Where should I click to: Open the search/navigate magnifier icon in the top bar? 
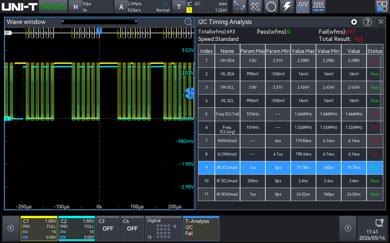[271, 7]
